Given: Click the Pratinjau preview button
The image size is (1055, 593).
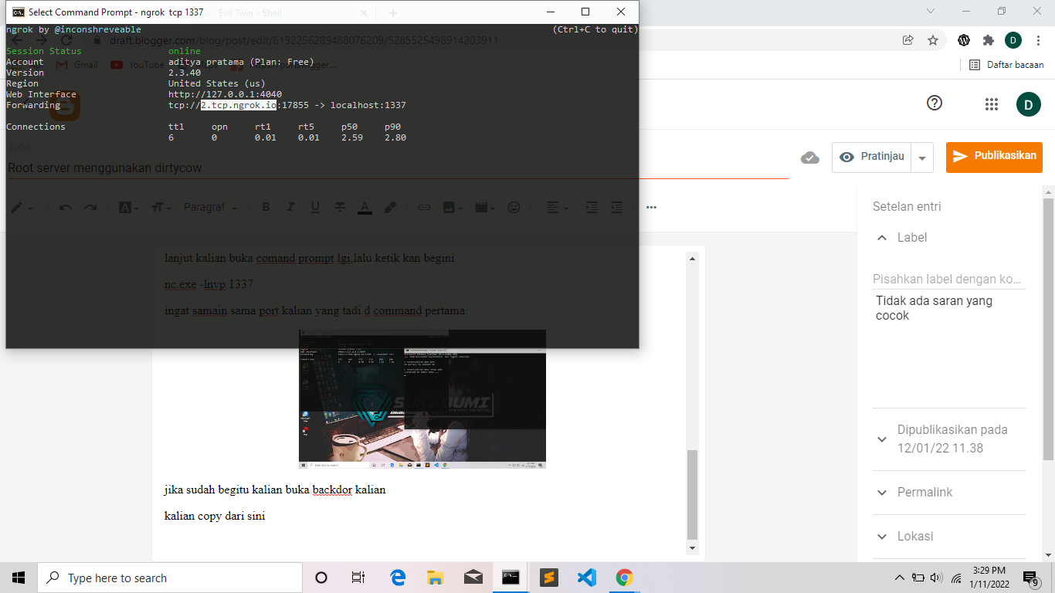Looking at the screenshot, I should pos(872,157).
